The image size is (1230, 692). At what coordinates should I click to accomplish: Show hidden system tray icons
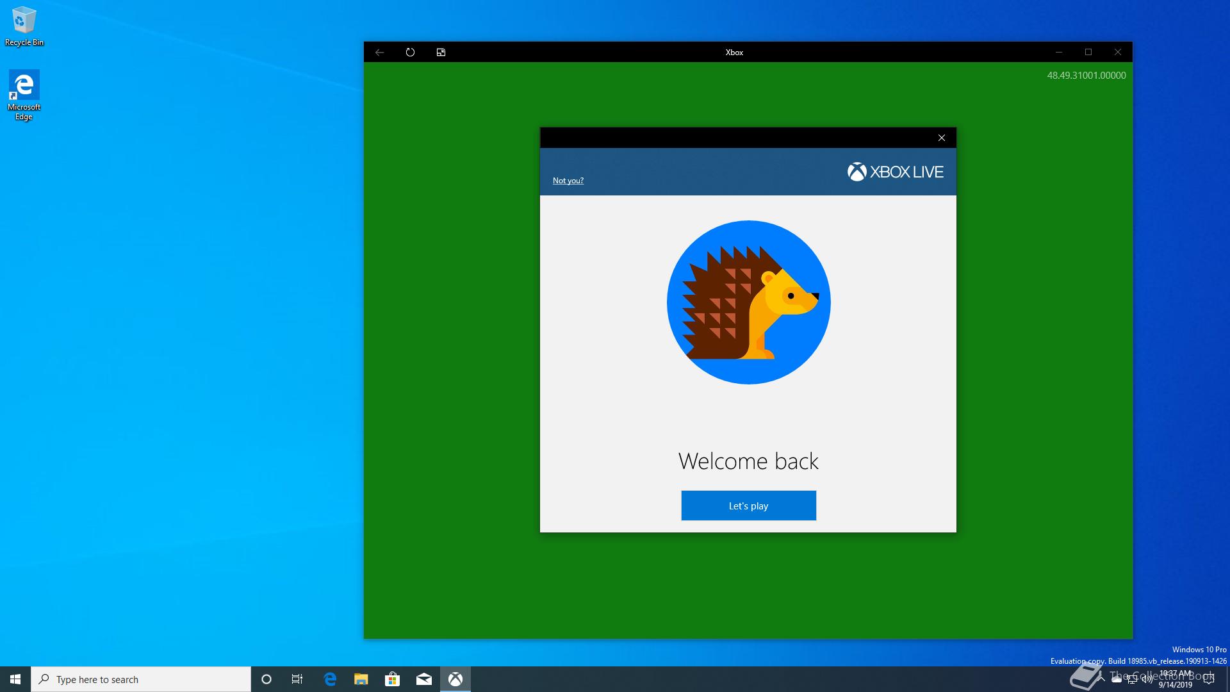(1101, 679)
